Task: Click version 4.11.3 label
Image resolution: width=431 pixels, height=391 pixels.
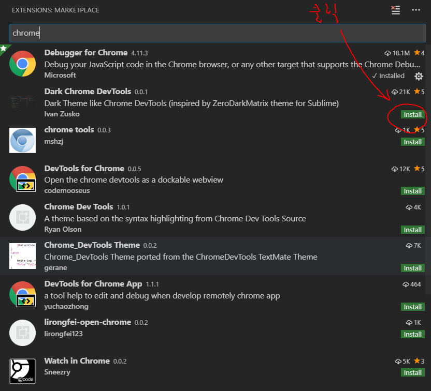Action: (x=139, y=53)
